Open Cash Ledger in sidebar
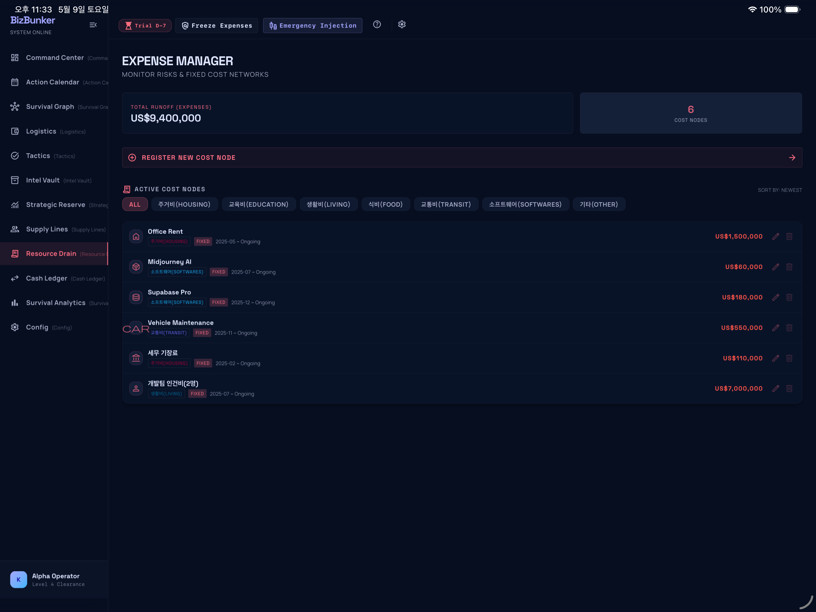This screenshot has height=612, width=816. (x=54, y=278)
